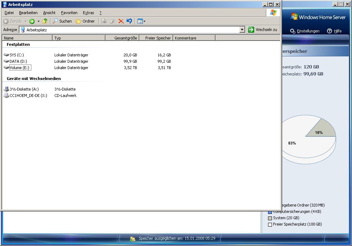Sort by Kommentare column header
The width and height of the screenshot is (352, 246).
[194, 38]
